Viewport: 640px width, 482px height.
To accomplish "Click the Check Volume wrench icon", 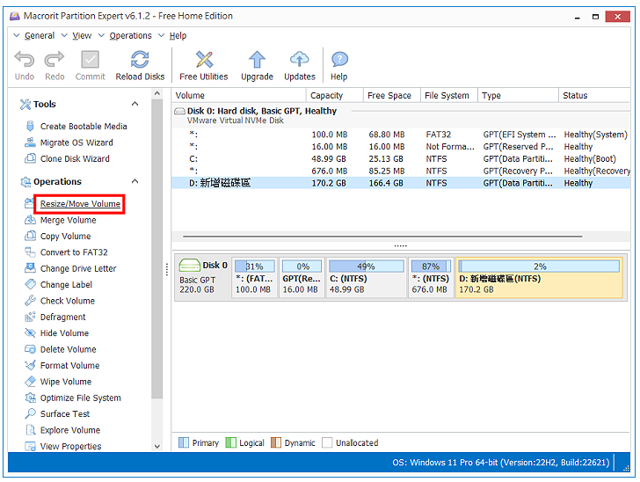I will (x=30, y=301).
